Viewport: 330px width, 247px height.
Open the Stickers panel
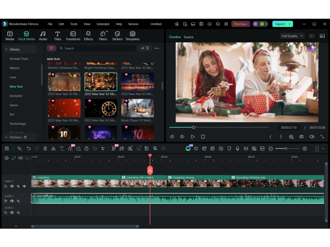[117, 36]
